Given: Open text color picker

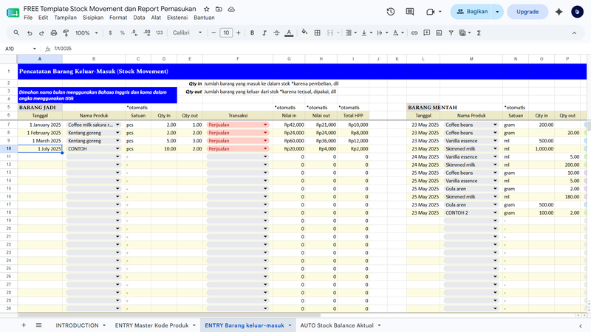Looking at the screenshot, I should click(x=289, y=33).
